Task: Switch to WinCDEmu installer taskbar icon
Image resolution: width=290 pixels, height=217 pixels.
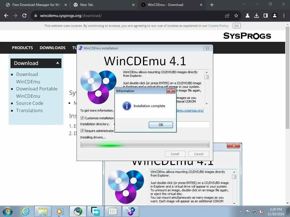Action: click(130, 211)
